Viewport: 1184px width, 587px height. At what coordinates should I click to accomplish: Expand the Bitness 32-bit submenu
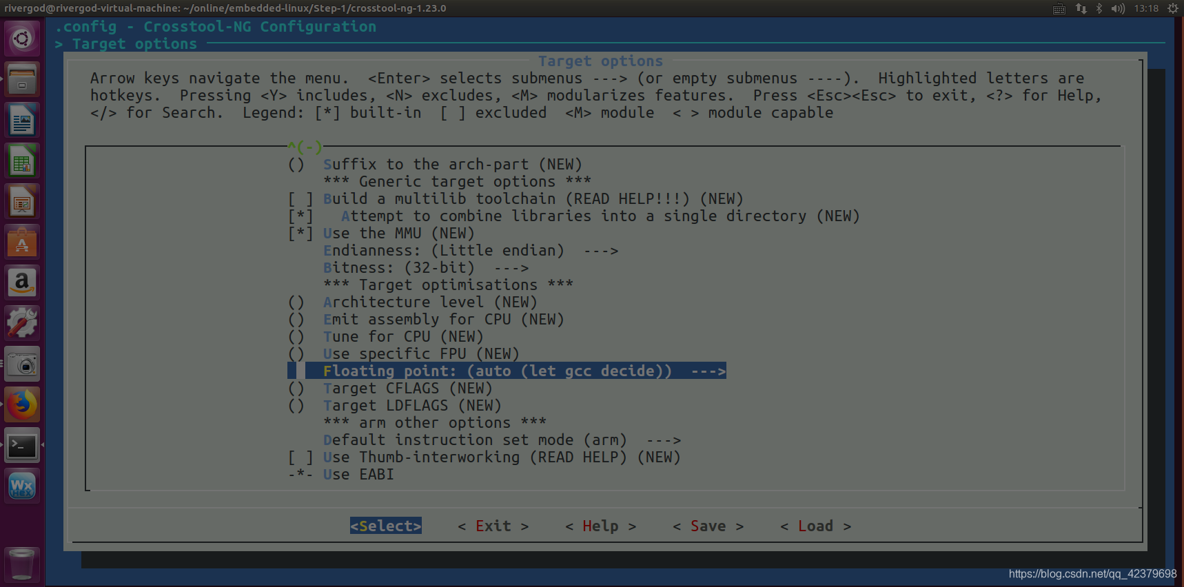click(426, 268)
